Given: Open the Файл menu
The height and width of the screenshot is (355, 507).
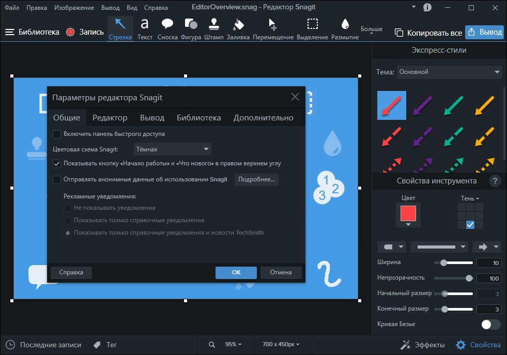Looking at the screenshot, I should click(x=12, y=7).
